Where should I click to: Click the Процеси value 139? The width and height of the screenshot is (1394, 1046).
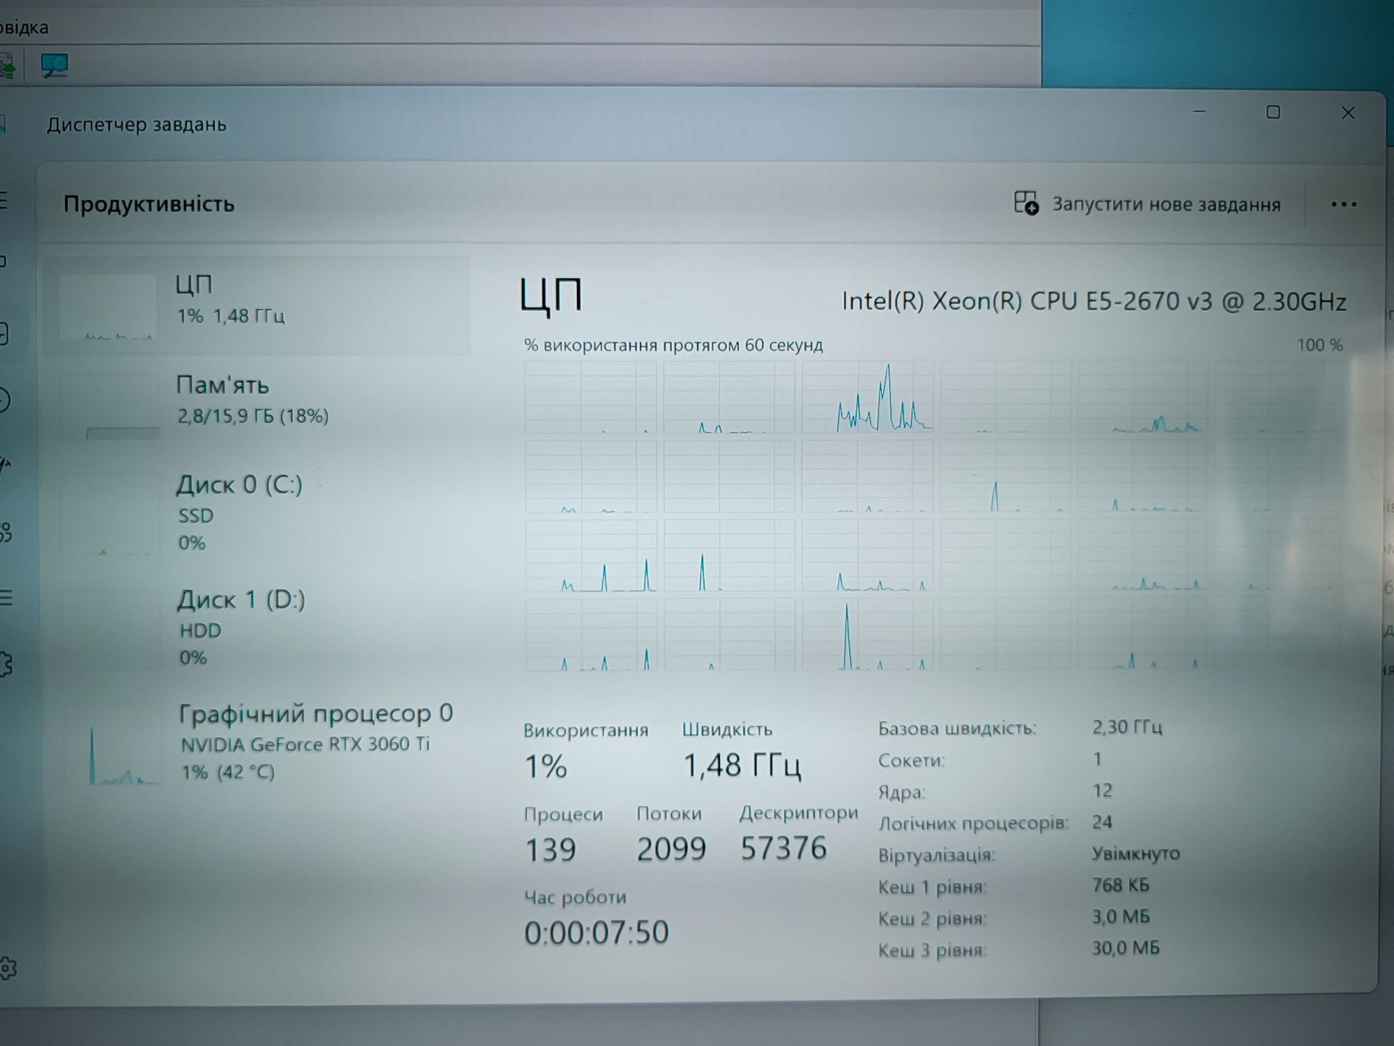click(551, 849)
